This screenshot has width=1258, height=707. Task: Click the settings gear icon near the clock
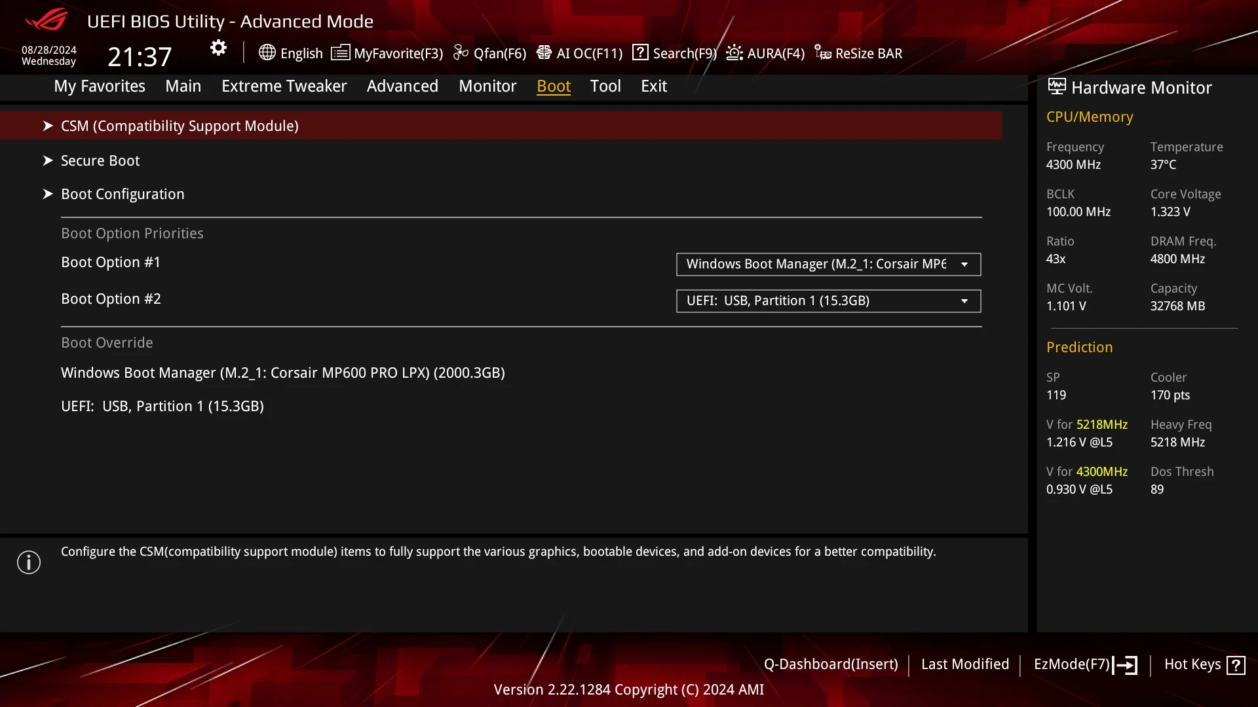[x=218, y=48]
